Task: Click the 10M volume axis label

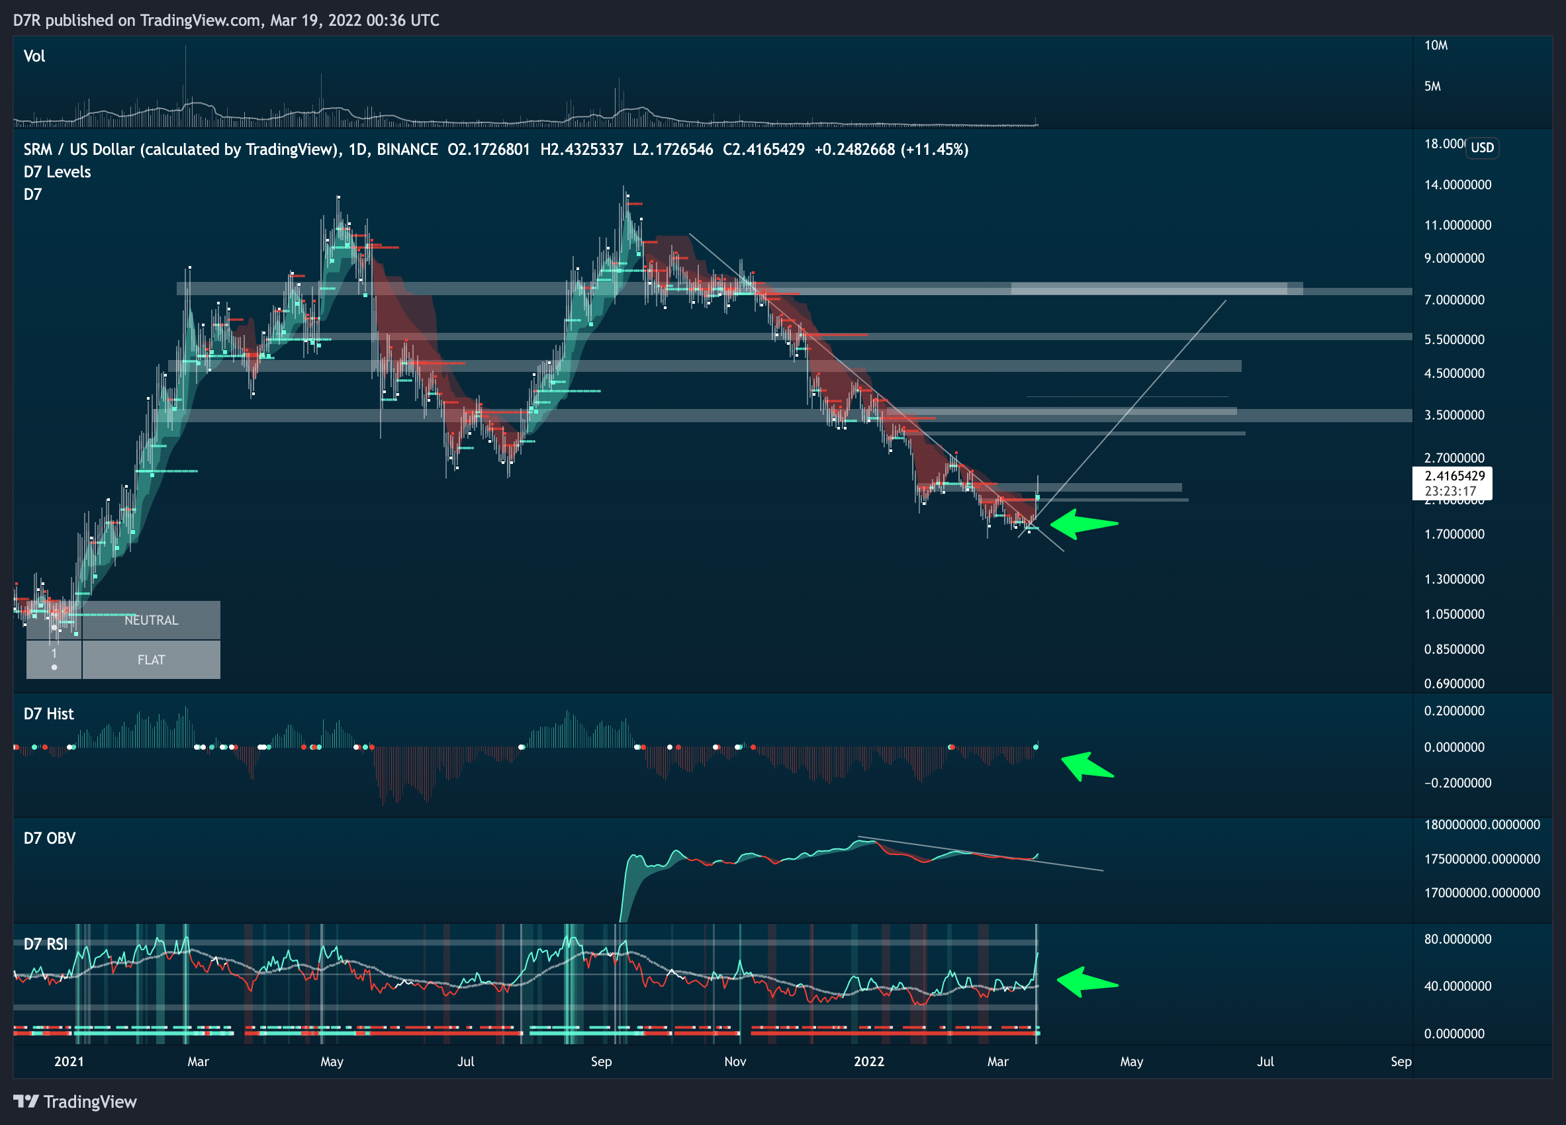Action: [1436, 45]
